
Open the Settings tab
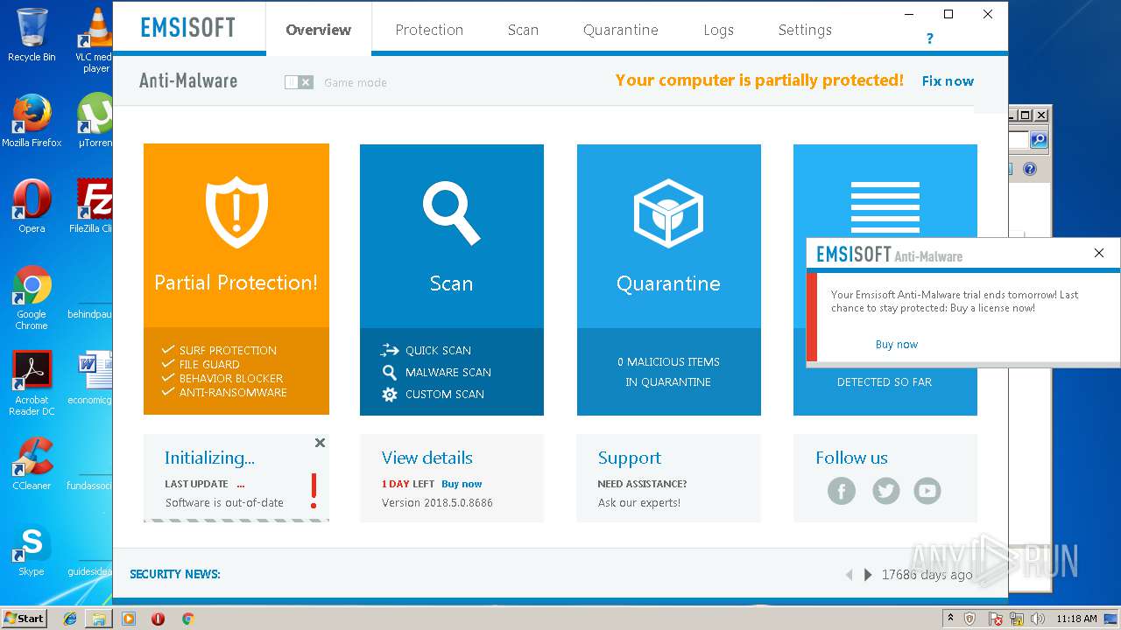coord(805,30)
